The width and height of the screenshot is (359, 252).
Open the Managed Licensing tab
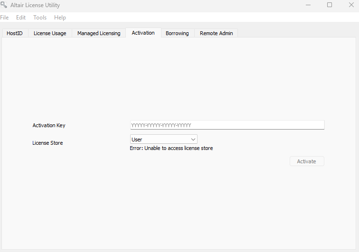[99, 33]
